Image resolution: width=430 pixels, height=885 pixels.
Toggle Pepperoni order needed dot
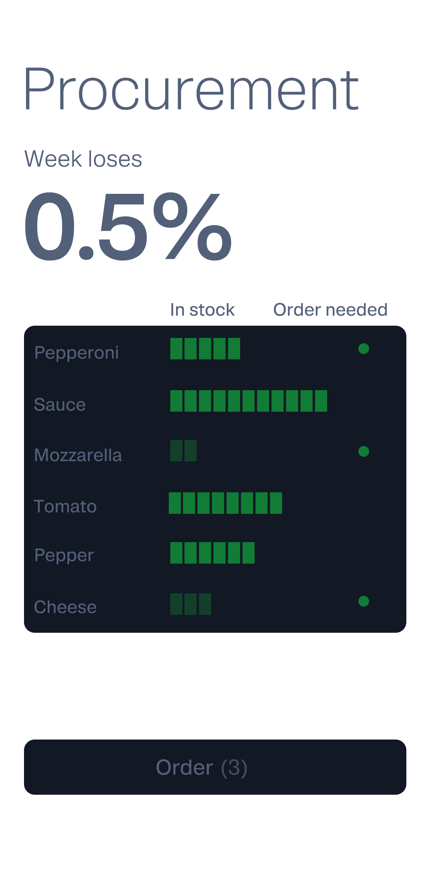click(x=364, y=349)
